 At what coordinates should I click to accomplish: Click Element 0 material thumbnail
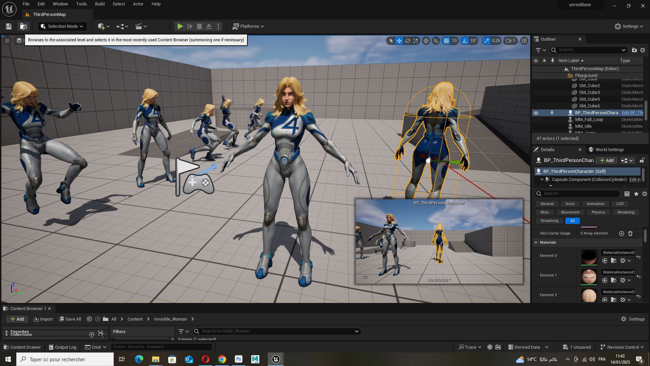click(x=589, y=257)
